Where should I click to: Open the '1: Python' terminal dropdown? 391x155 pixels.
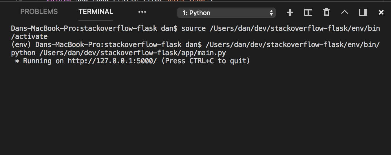point(226,13)
